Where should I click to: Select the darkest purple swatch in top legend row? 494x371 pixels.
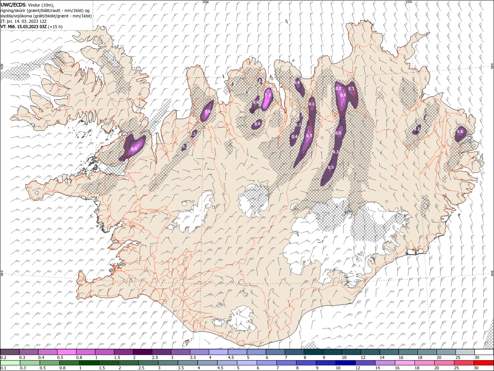click(142, 352)
